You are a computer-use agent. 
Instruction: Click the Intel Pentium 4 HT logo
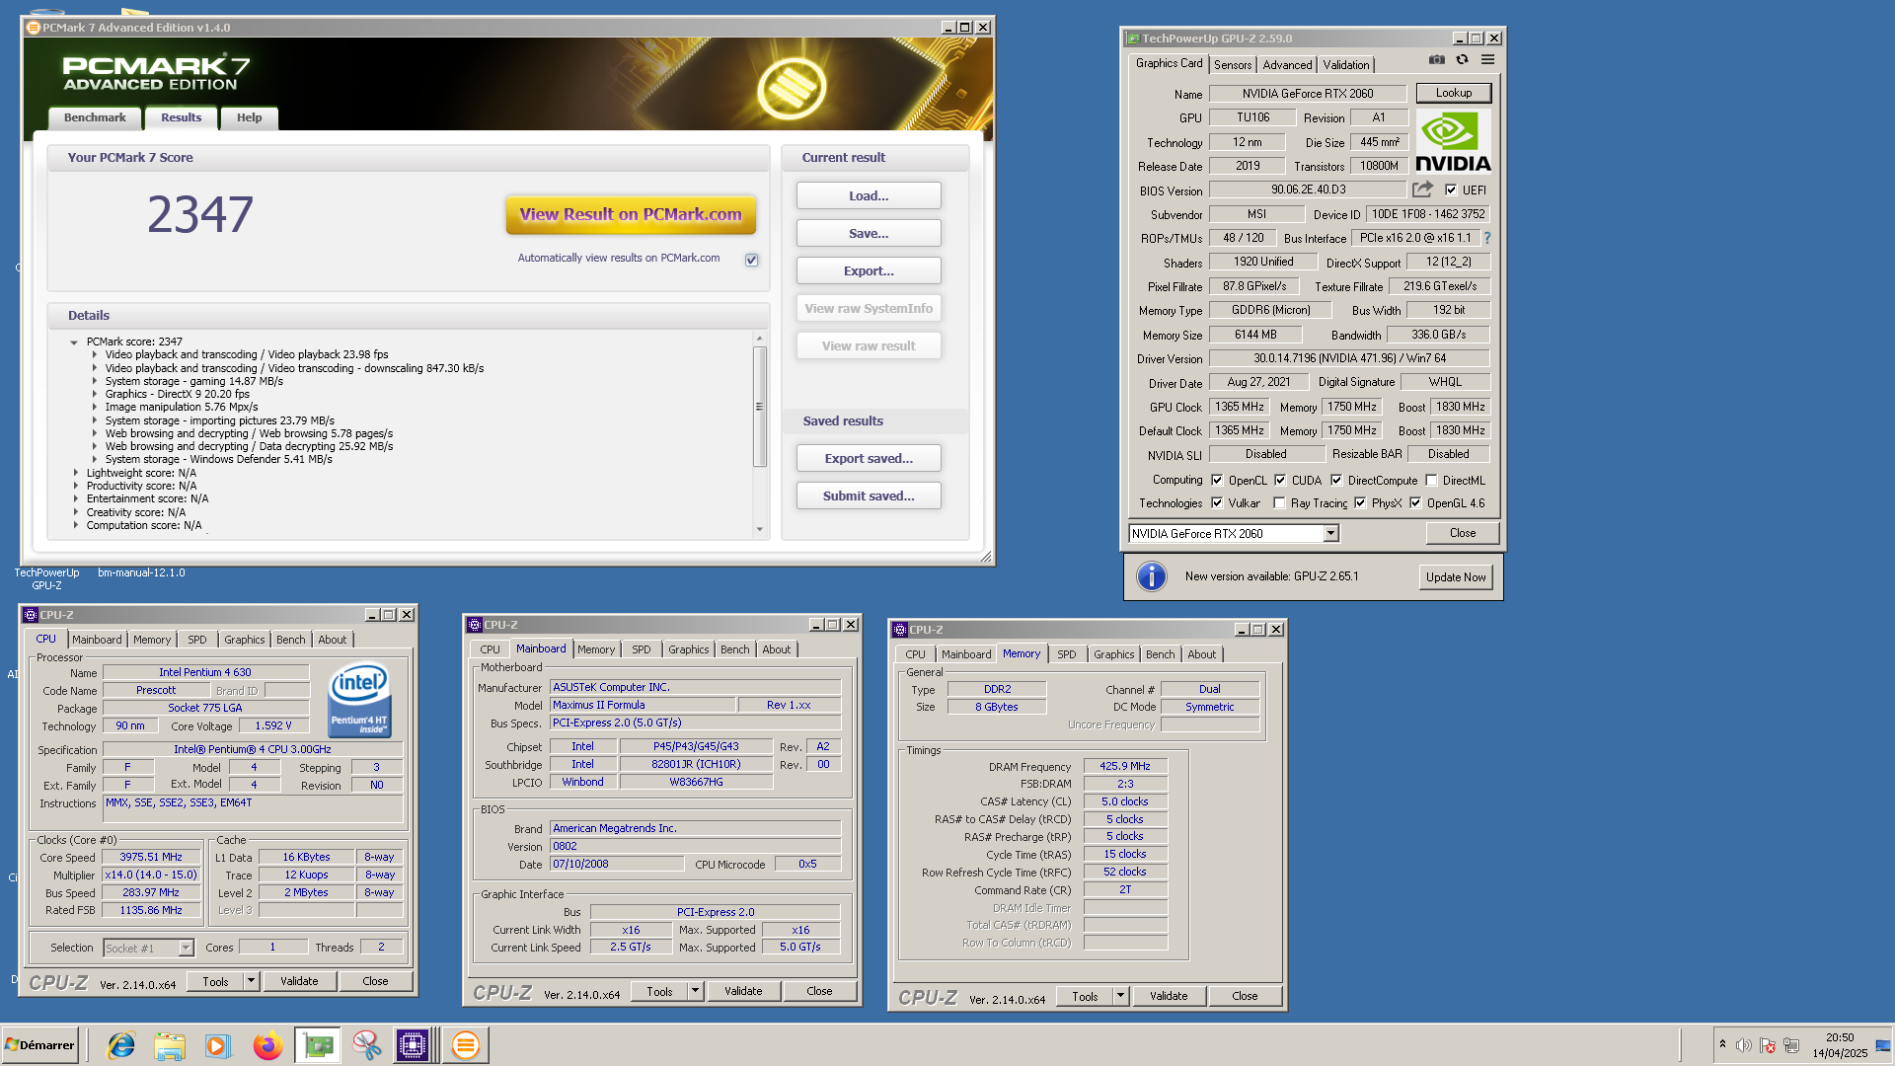359,699
